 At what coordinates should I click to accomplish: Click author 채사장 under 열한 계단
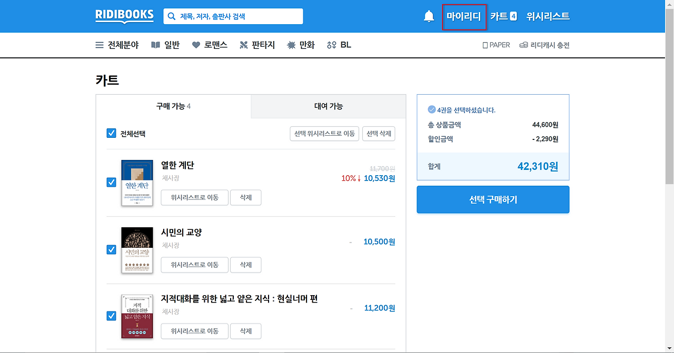[171, 178]
